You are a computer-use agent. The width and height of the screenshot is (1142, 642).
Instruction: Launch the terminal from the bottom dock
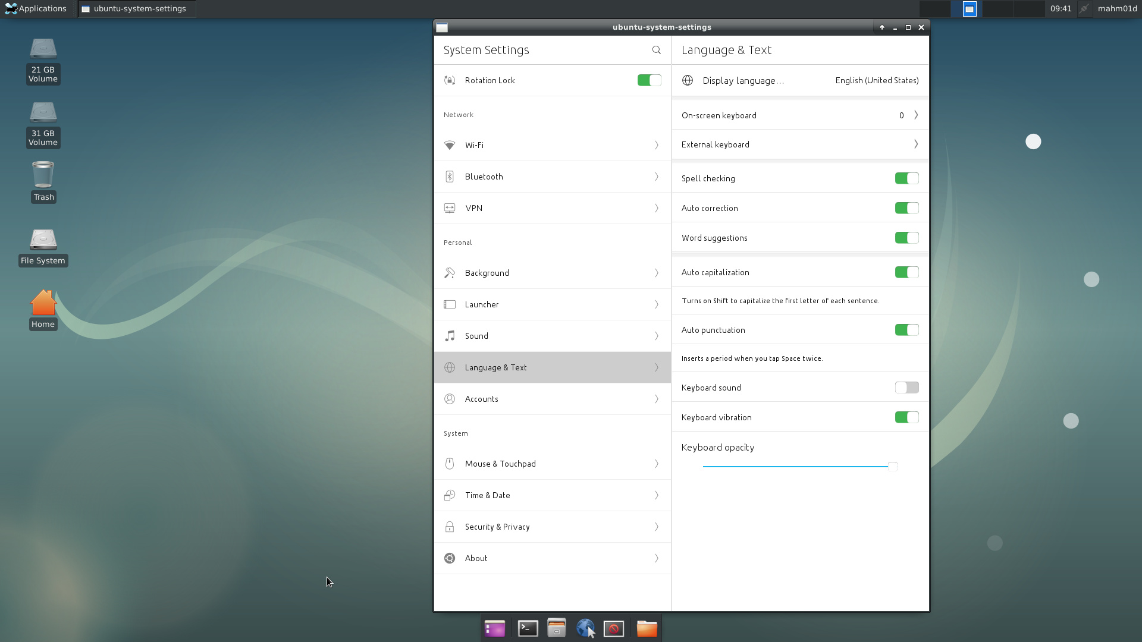(x=528, y=628)
